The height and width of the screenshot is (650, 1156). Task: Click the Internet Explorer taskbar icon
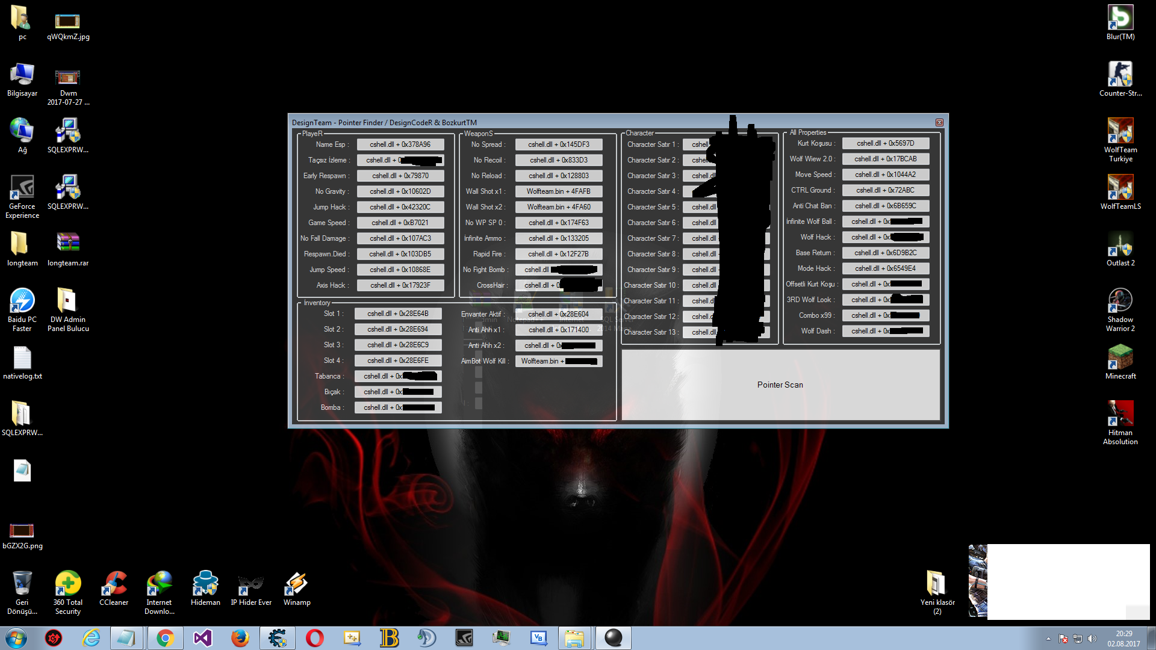91,638
